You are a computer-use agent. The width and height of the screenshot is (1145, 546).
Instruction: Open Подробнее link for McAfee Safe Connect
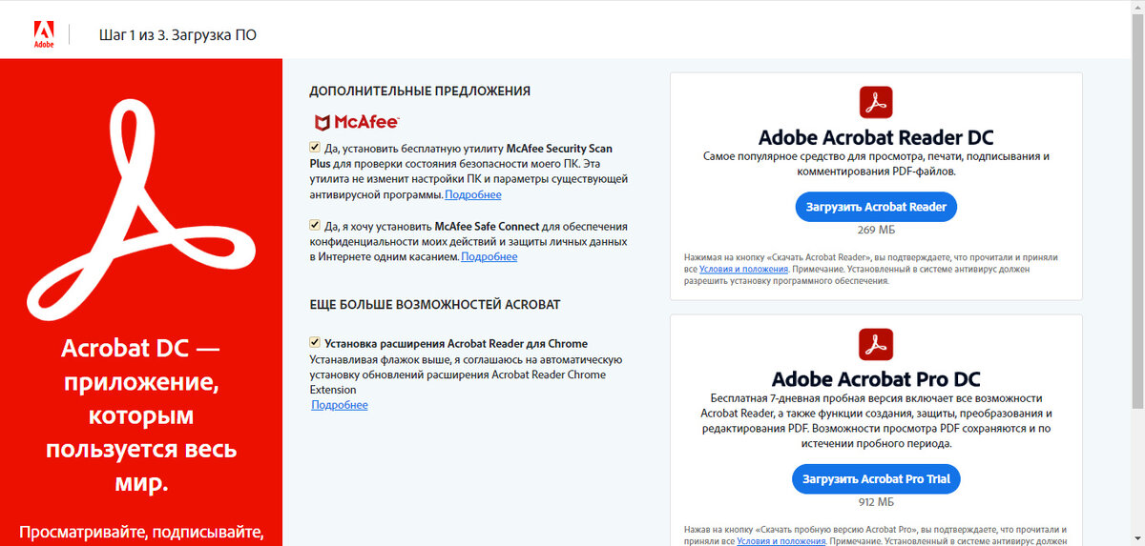pos(489,256)
